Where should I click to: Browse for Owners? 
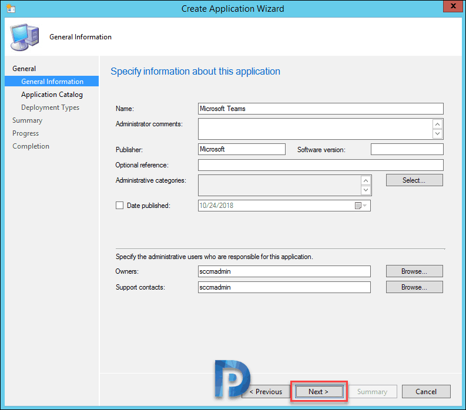(x=414, y=271)
